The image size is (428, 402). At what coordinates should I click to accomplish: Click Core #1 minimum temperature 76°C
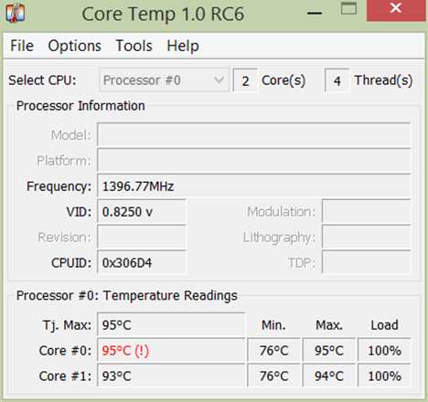[x=273, y=376]
